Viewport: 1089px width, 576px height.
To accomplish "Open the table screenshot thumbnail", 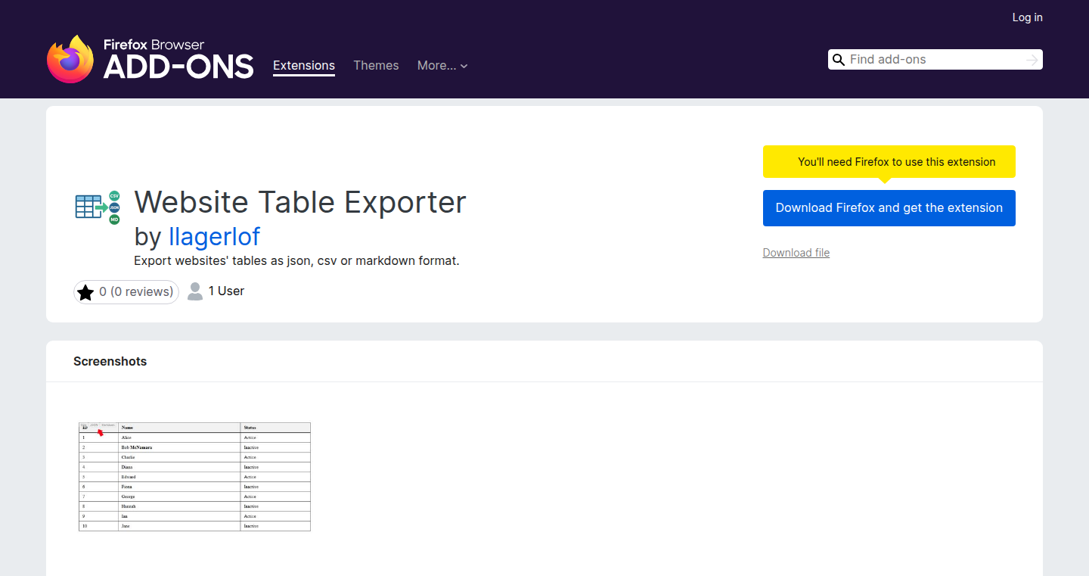I will coord(194,477).
